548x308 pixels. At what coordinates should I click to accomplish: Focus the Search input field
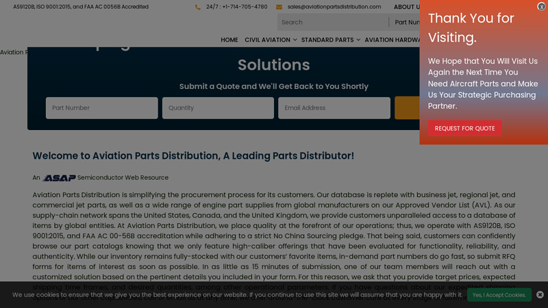point(333,23)
